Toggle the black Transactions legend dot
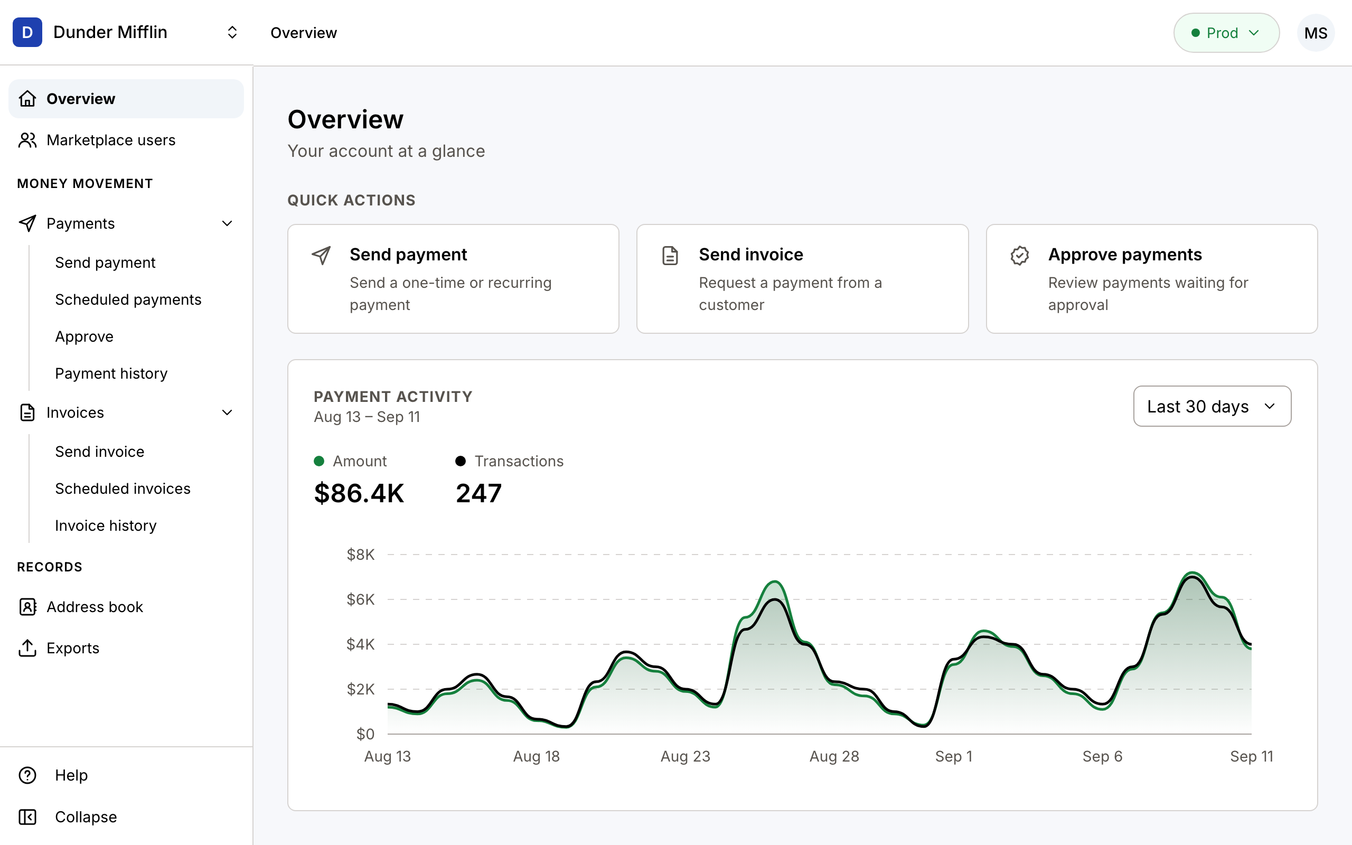The image size is (1352, 845). pos(461,461)
